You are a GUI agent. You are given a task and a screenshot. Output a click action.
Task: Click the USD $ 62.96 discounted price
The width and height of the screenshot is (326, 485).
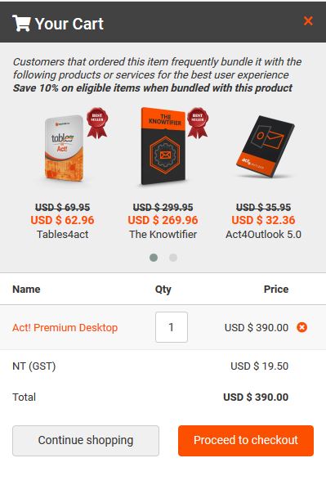coord(62,220)
